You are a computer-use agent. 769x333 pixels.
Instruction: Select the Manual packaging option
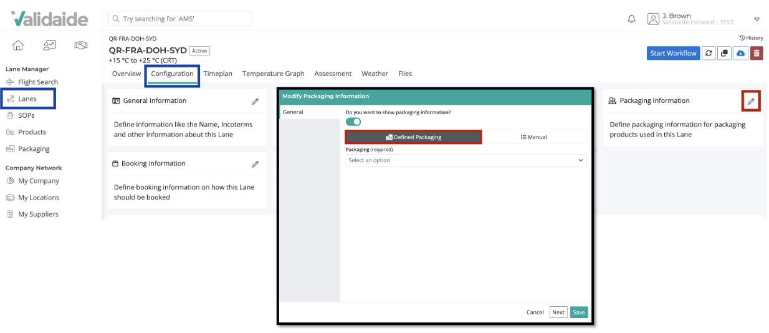(x=533, y=137)
